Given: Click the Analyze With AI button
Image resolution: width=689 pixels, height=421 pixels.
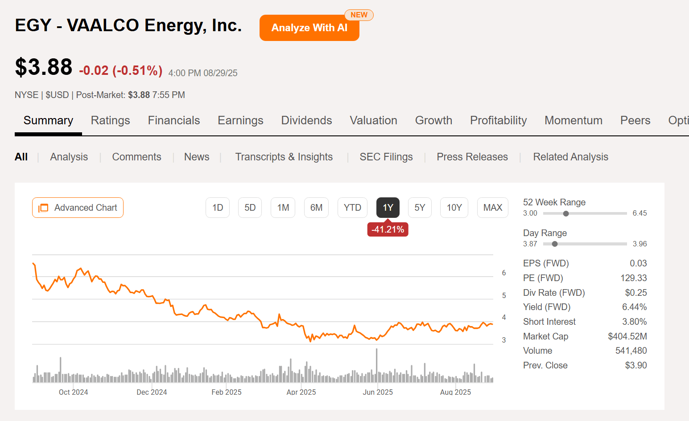Looking at the screenshot, I should pos(309,28).
